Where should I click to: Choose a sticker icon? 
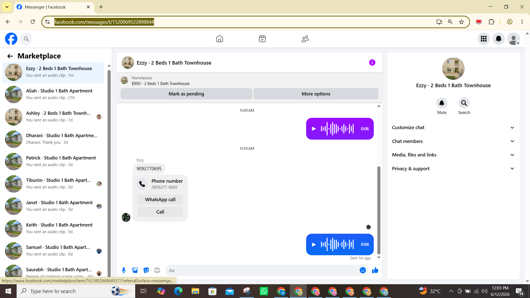[146, 270]
